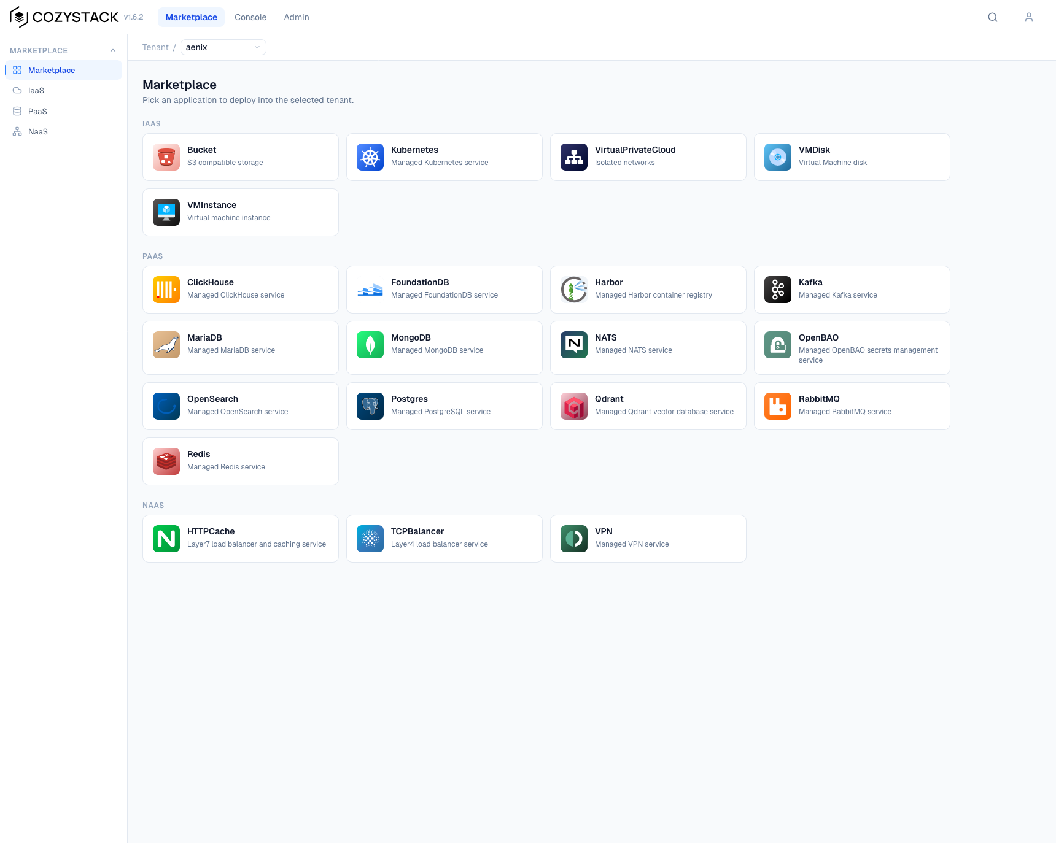The height and width of the screenshot is (843, 1056).
Task: Open the Kafka card title
Action: 810,282
